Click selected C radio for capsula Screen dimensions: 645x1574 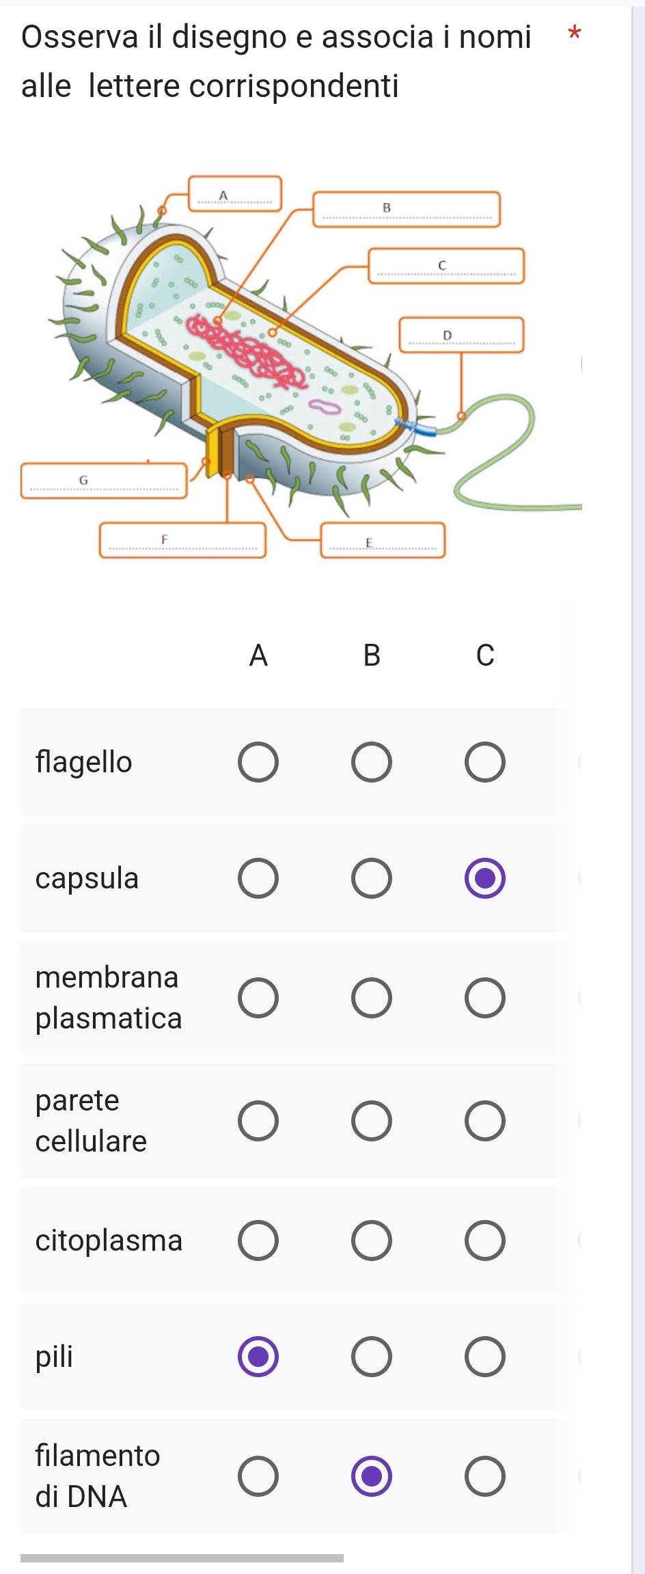click(485, 878)
